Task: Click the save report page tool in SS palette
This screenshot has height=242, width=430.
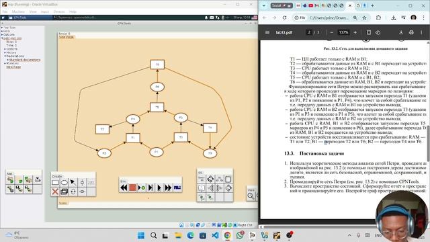Action: pyautogui.click(x=228, y=179)
